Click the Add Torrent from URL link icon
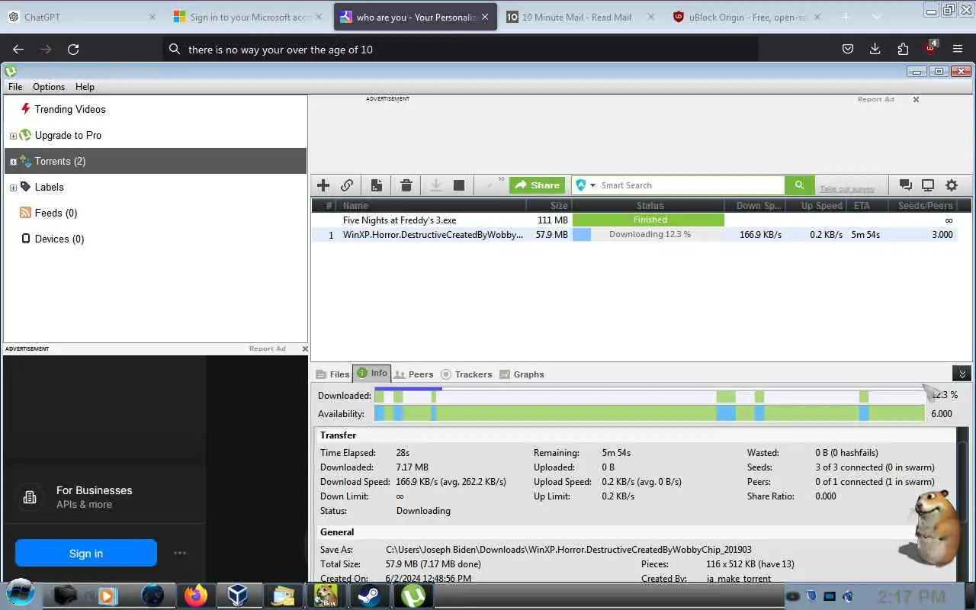Image resolution: width=976 pixels, height=610 pixels. (347, 185)
